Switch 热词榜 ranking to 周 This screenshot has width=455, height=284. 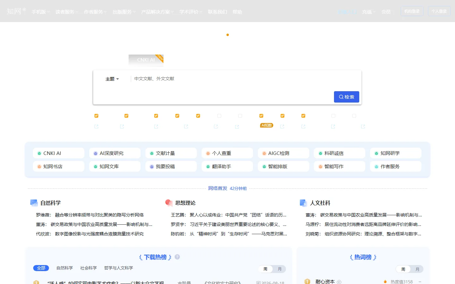click(x=403, y=269)
